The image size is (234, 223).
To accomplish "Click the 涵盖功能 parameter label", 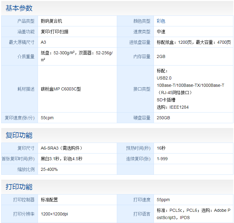I will coord(26,32).
